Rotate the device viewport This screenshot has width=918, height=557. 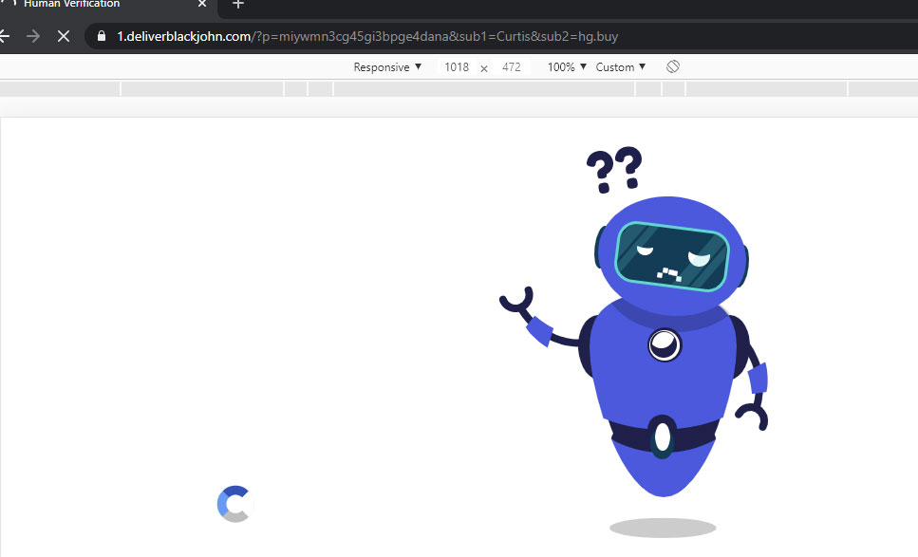coord(673,66)
